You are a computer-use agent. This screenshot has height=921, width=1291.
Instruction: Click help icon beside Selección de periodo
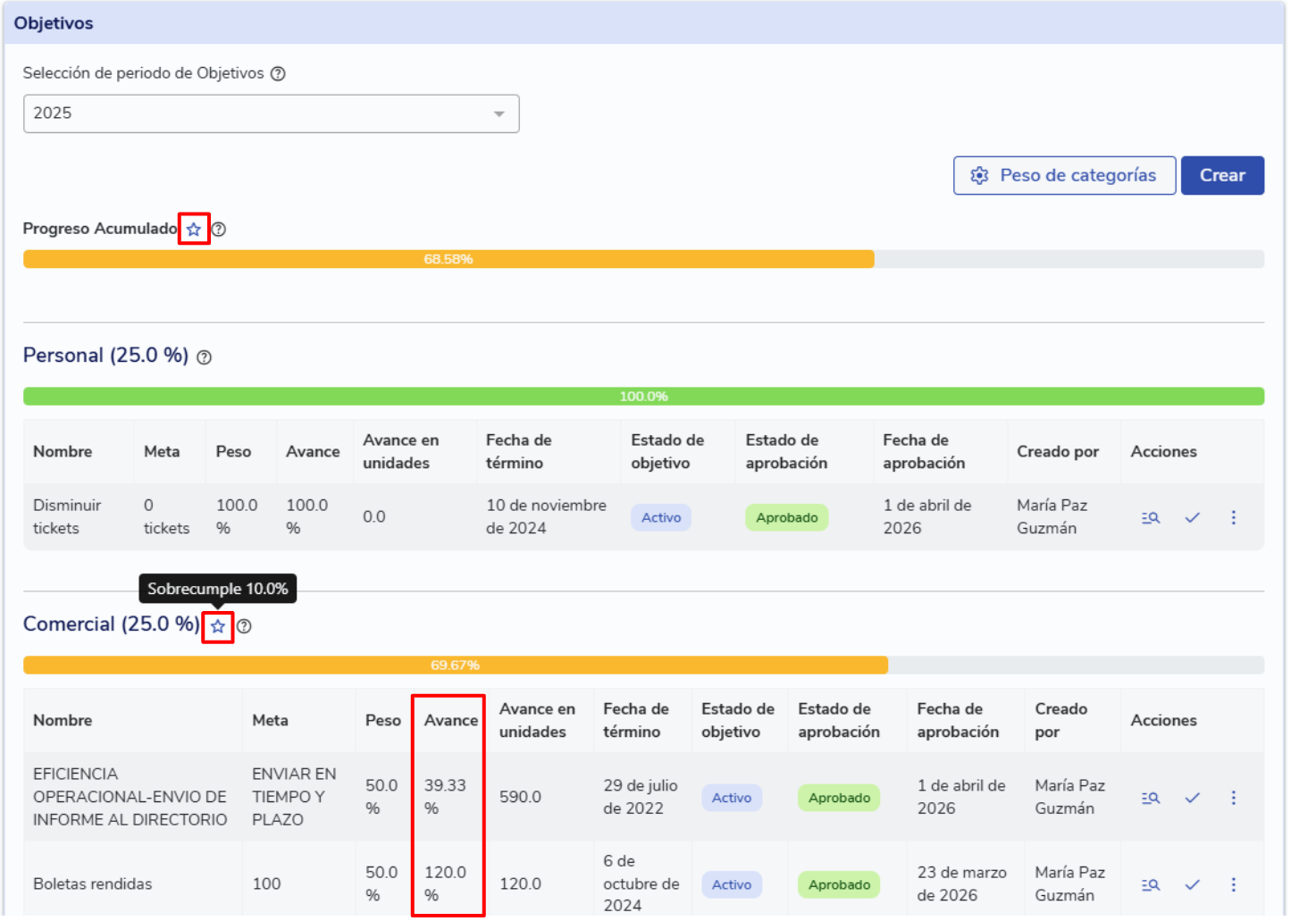coord(278,74)
